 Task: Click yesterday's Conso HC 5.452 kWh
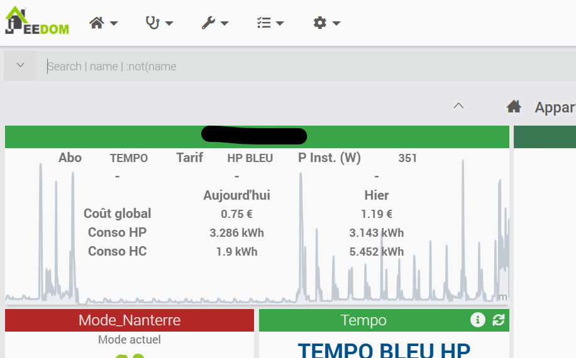[x=376, y=252]
